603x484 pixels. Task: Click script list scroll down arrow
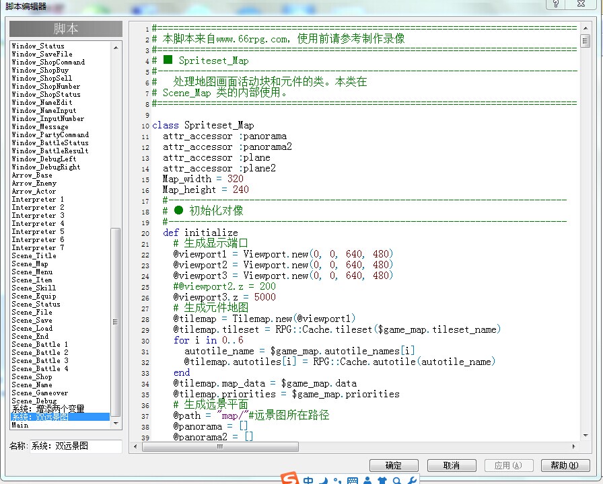(x=116, y=424)
